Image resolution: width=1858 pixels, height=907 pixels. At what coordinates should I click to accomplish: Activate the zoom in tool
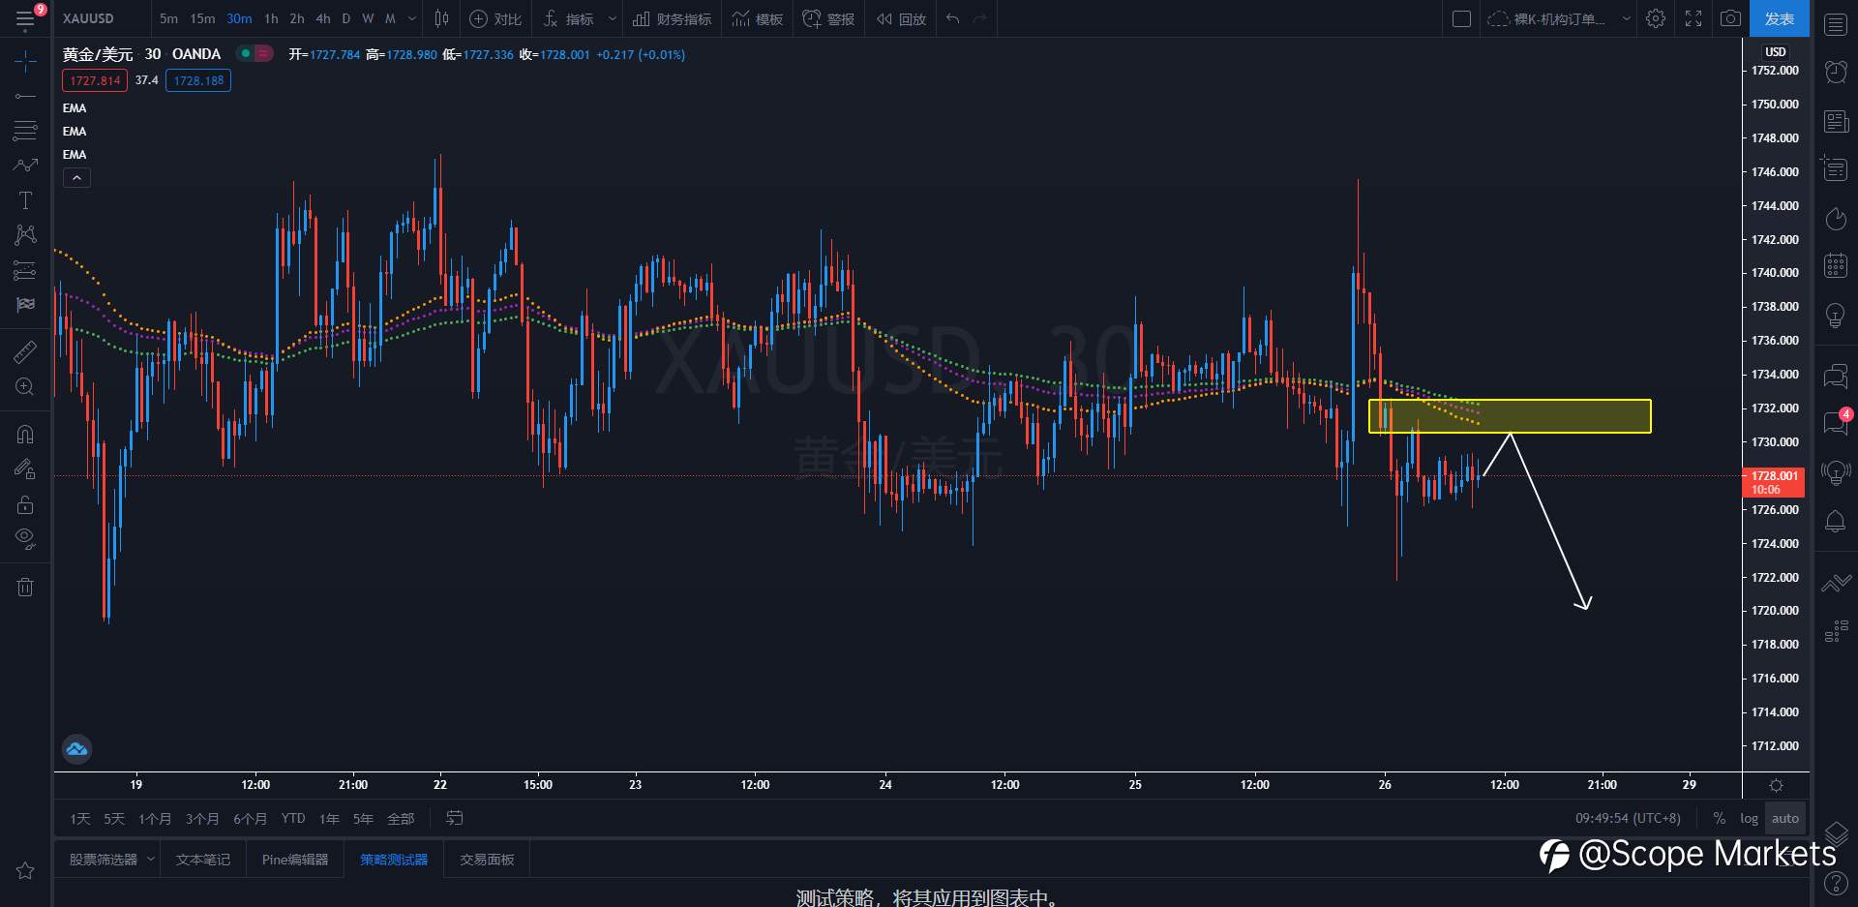[25, 386]
